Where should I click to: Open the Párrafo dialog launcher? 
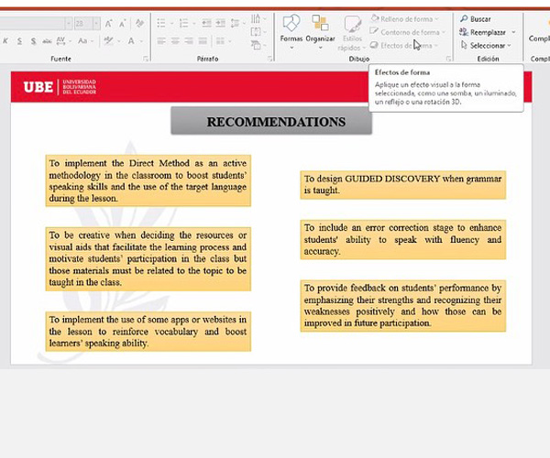(269, 59)
